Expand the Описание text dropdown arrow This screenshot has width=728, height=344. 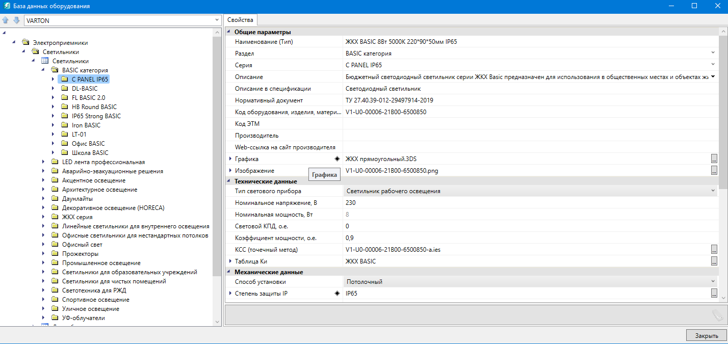tap(713, 76)
